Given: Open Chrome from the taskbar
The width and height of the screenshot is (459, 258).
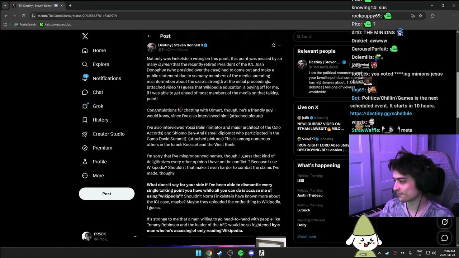Looking at the screenshot, I should coord(209,253).
